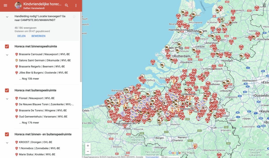
Task: Zoom out with the minus button
Action: pyautogui.click(x=88, y=151)
